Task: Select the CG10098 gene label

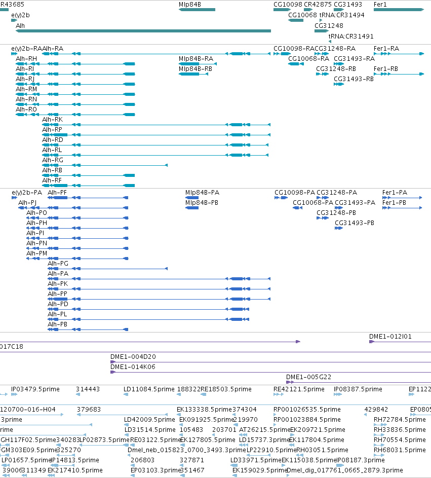Action: 288,4
